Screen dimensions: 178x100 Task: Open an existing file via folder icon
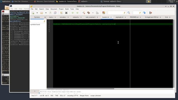42,13
